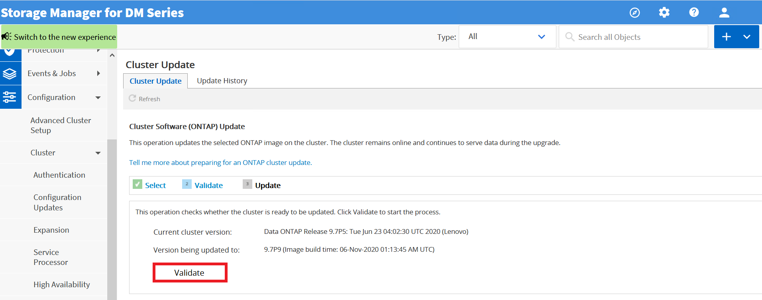
Task: Click step 3 Update number icon
Action: (x=247, y=184)
